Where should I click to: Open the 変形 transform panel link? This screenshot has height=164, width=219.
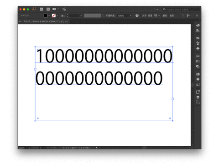172,15
